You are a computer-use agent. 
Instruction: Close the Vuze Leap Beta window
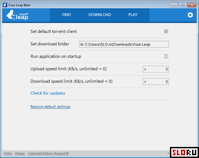(x=192, y=5)
